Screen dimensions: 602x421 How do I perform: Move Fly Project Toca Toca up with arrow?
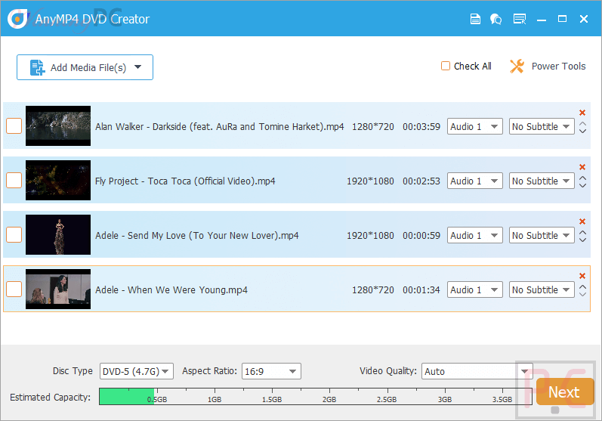tap(582, 178)
